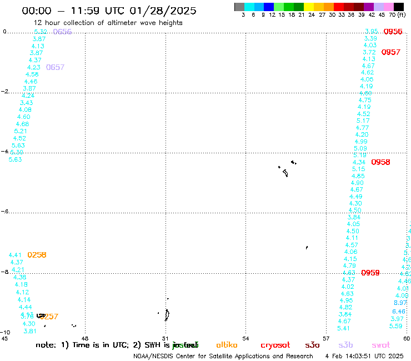
Task: Click the wave height value 5.17
Action: [363, 121]
